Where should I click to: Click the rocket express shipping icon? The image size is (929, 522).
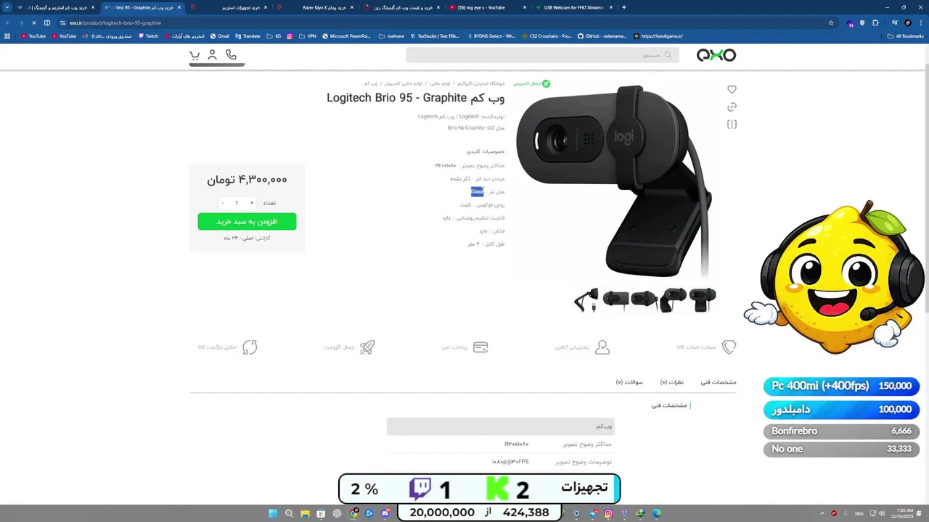[367, 347]
